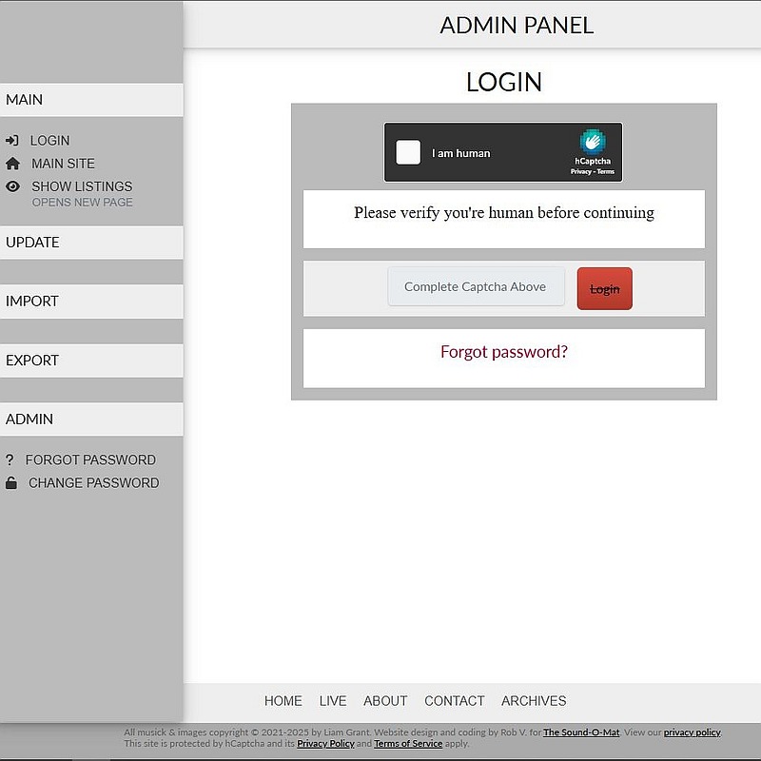Go to MAIN SITE from the sidebar
This screenshot has width=761, height=761.
coord(63,164)
